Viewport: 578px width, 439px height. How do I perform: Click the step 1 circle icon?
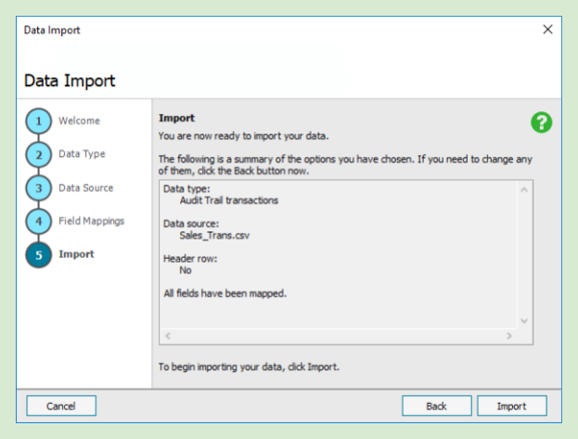click(39, 122)
